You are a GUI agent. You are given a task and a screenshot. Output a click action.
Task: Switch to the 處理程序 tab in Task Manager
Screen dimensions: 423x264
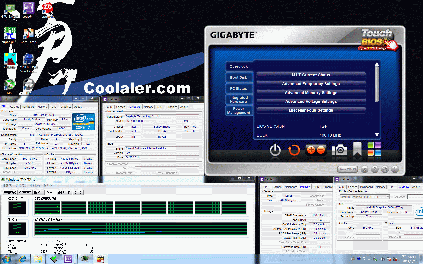(x=25, y=192)
